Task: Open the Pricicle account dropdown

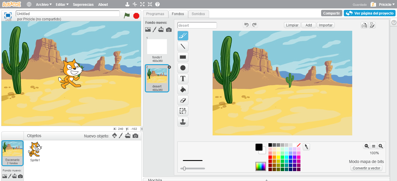Action: 387,4
